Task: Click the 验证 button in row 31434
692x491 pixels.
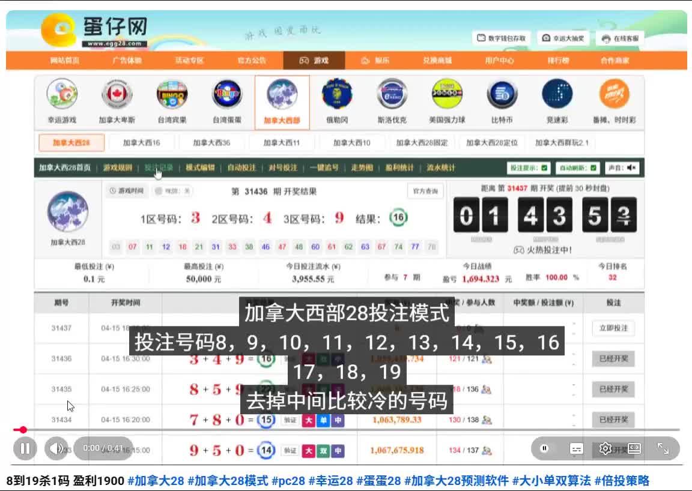Action: coord(290,420)
